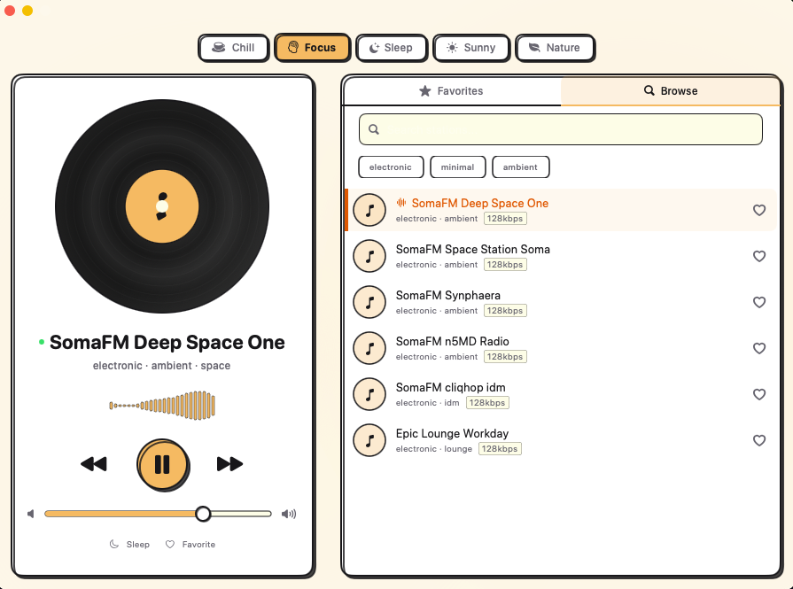The width and height of the screenshot is (793, 589).
Task: Play Epic Lounge Workday station
Action: click(x=562, y=440)
